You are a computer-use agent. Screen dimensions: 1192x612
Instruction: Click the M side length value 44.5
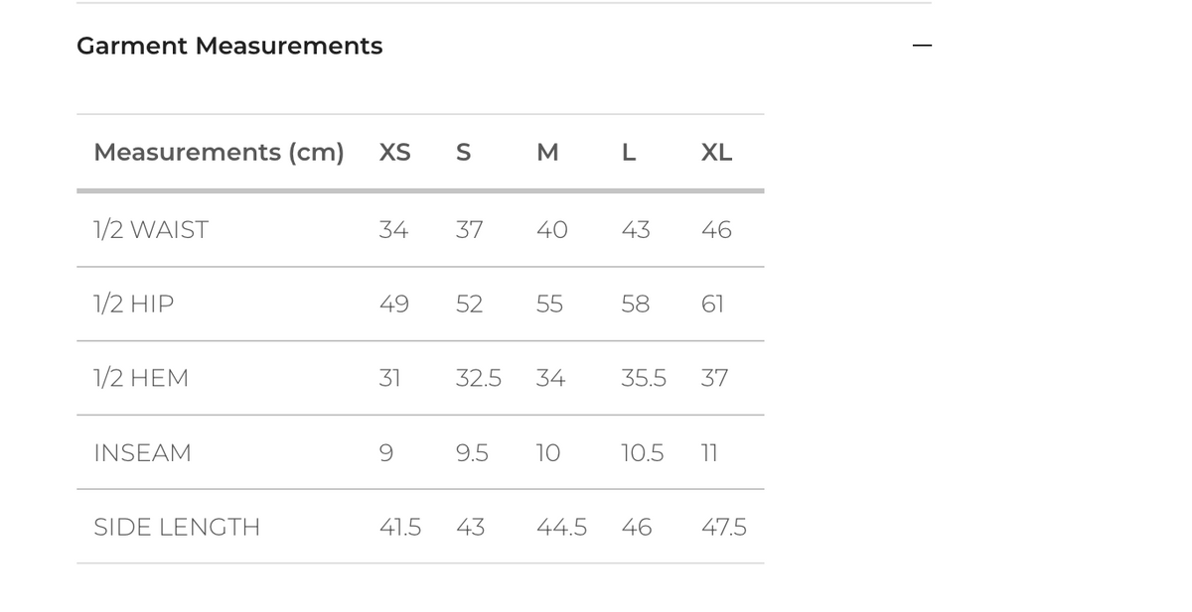coord(561,528)
